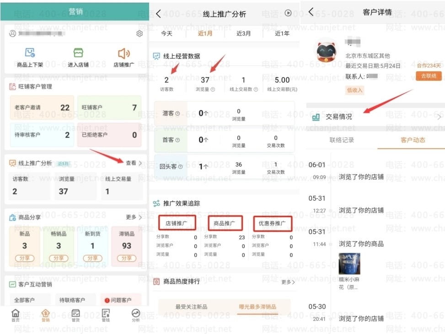Tap 客户互动营销 section icon
Image resolution: width=445 pixels, height=334 pixels.
pyautogui.click(x=12, y=284)
